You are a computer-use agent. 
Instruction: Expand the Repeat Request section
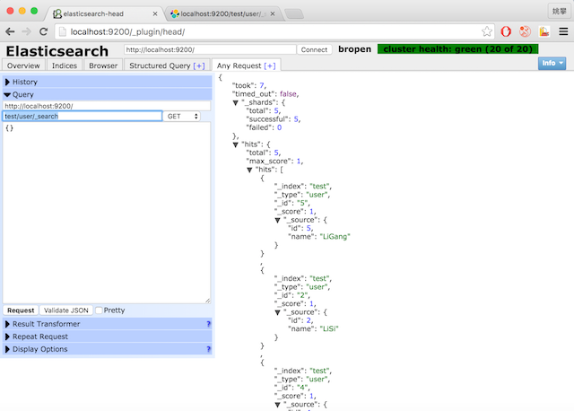coord(108,337)
